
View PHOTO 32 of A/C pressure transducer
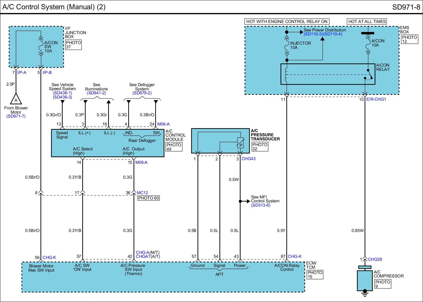coord(260,147)
